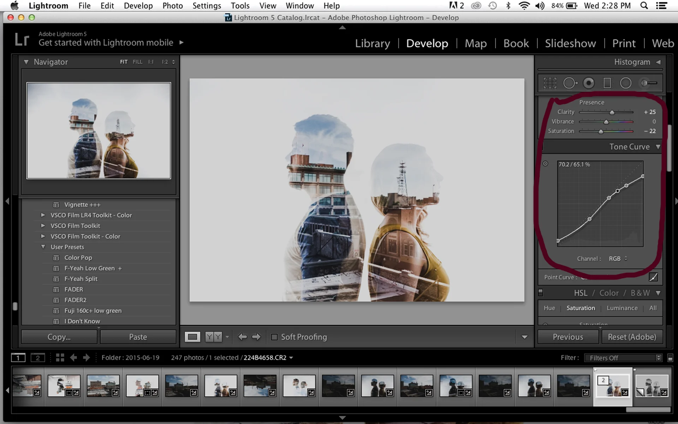Click the Previous button
This screenshot has height=424, width=678.
(x=568, y=337)
